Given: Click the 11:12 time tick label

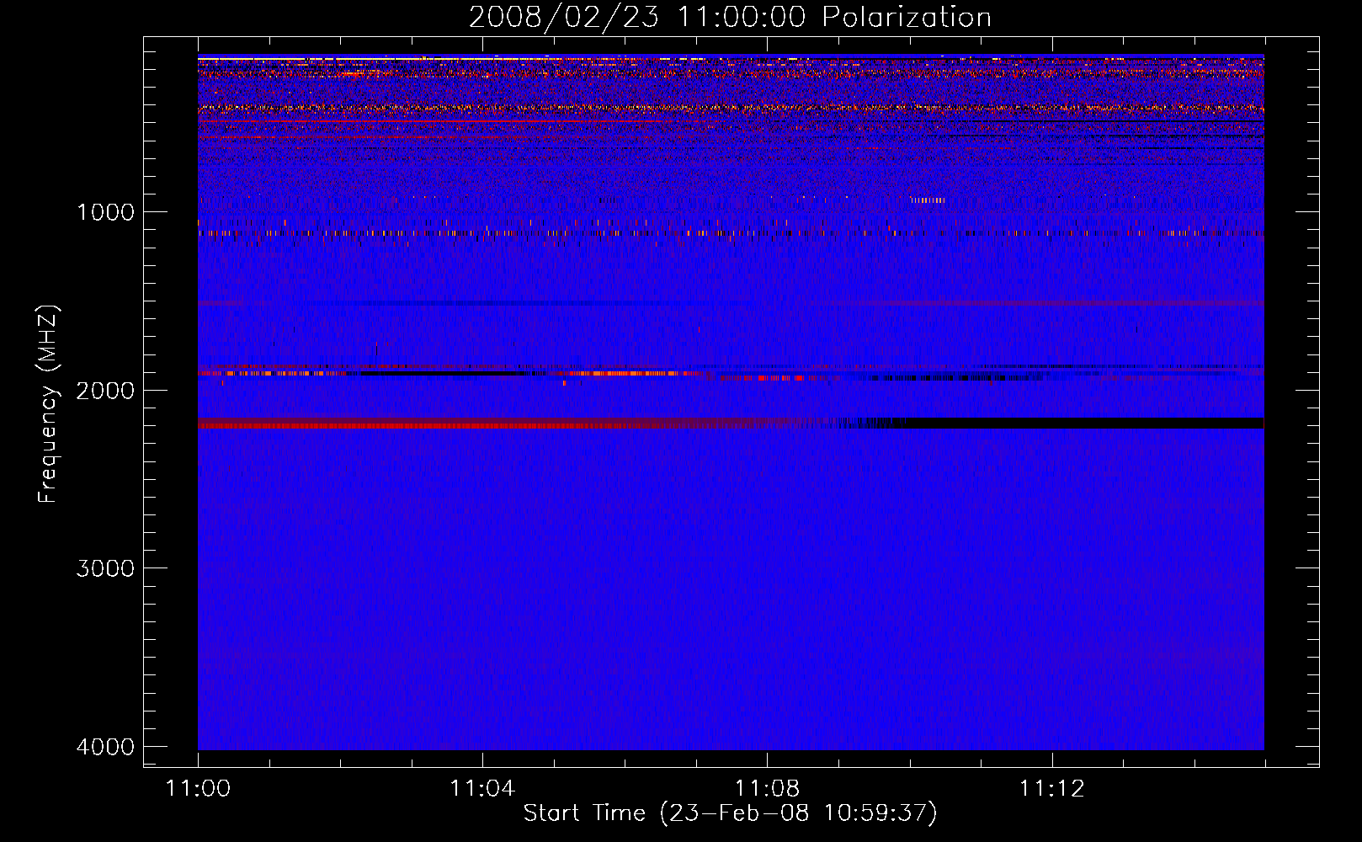Looking at the screenshot, I should pyautogui.click(x=1052, y=789).
